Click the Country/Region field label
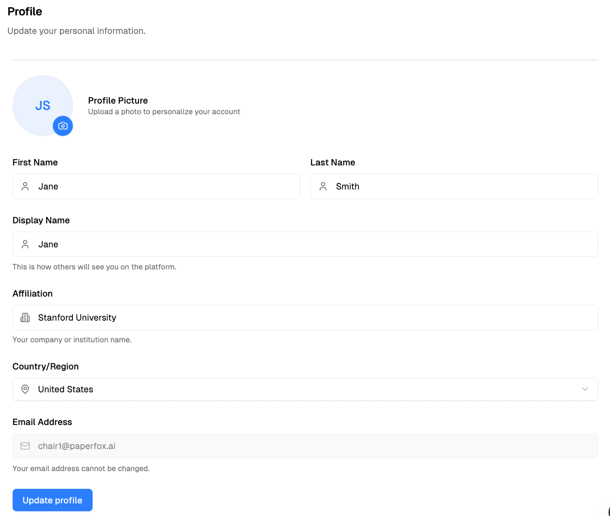This screenshot has height=516, width=610. click(46, 366)
